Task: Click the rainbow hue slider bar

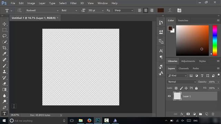Action: [215, 41]
